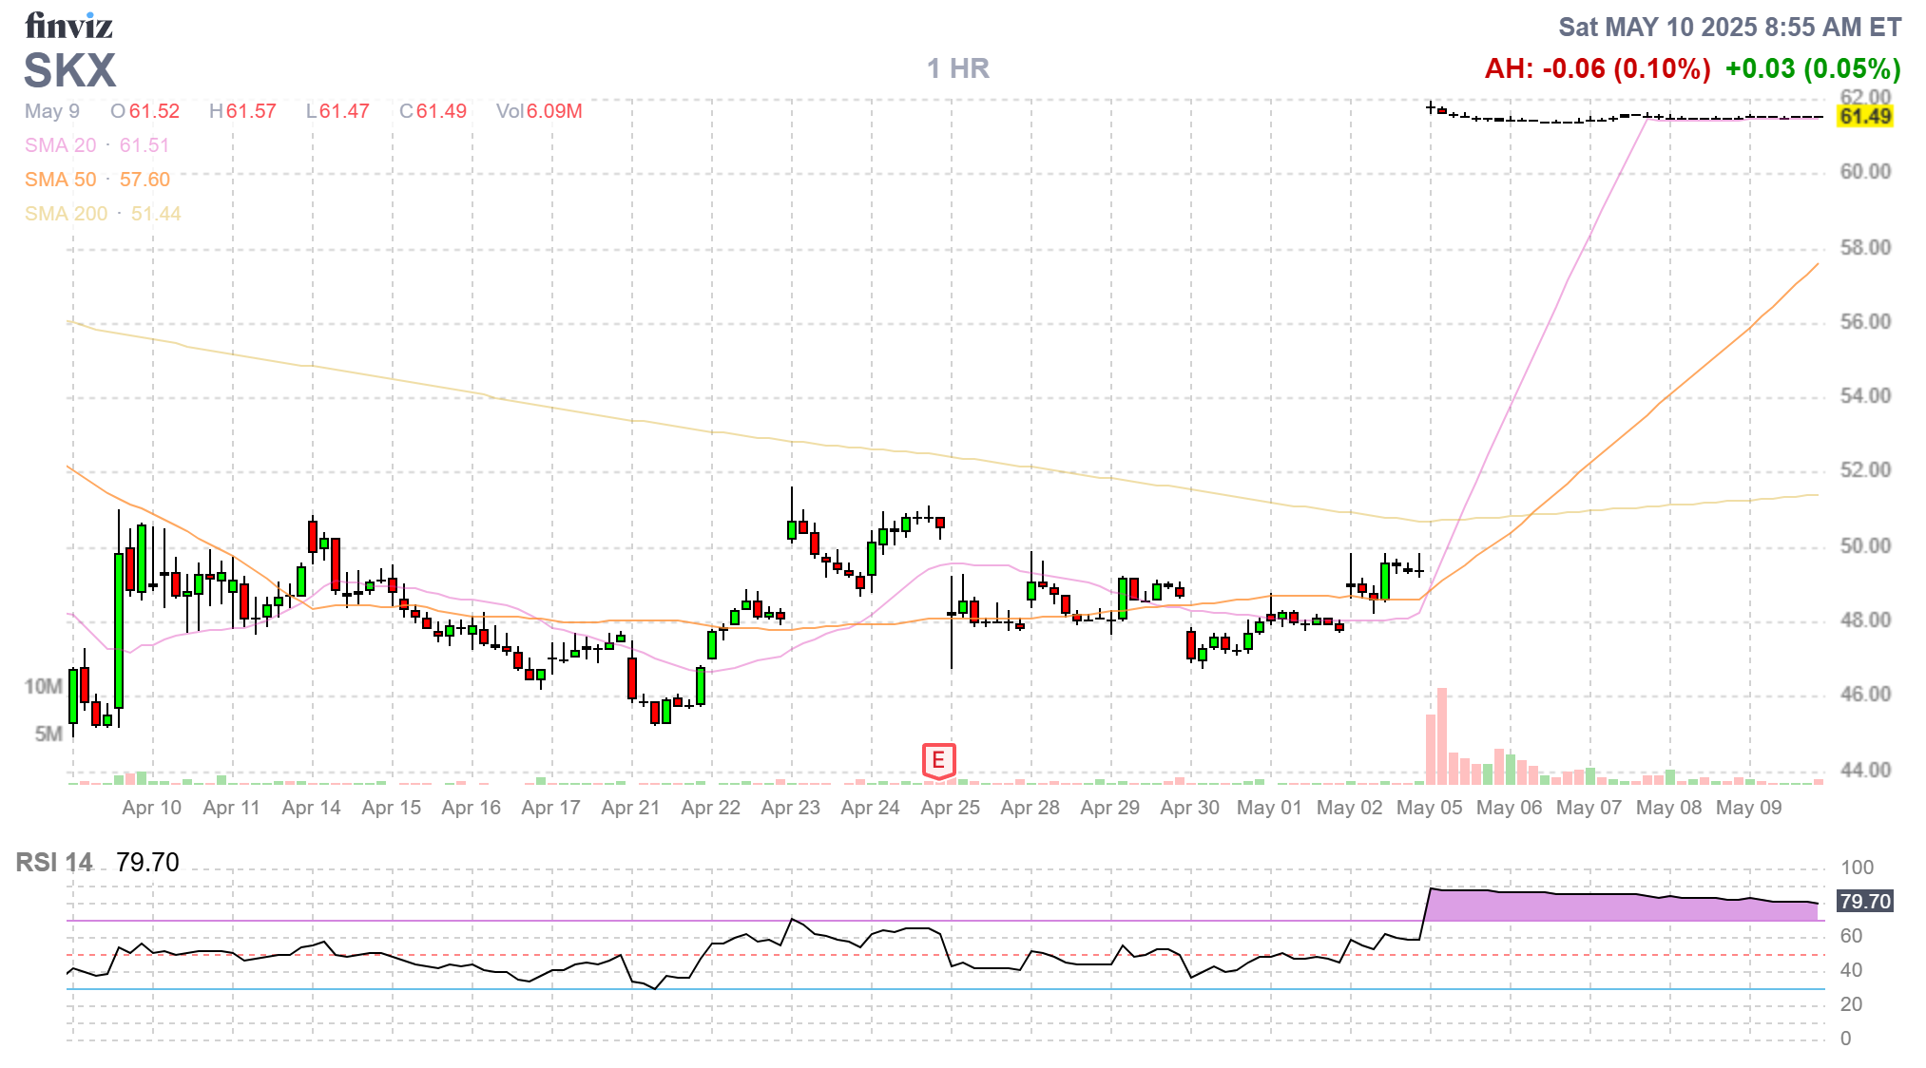1926x1068 pixels.
Task: Click the red earnings E marker
Action: click(938, 760)
